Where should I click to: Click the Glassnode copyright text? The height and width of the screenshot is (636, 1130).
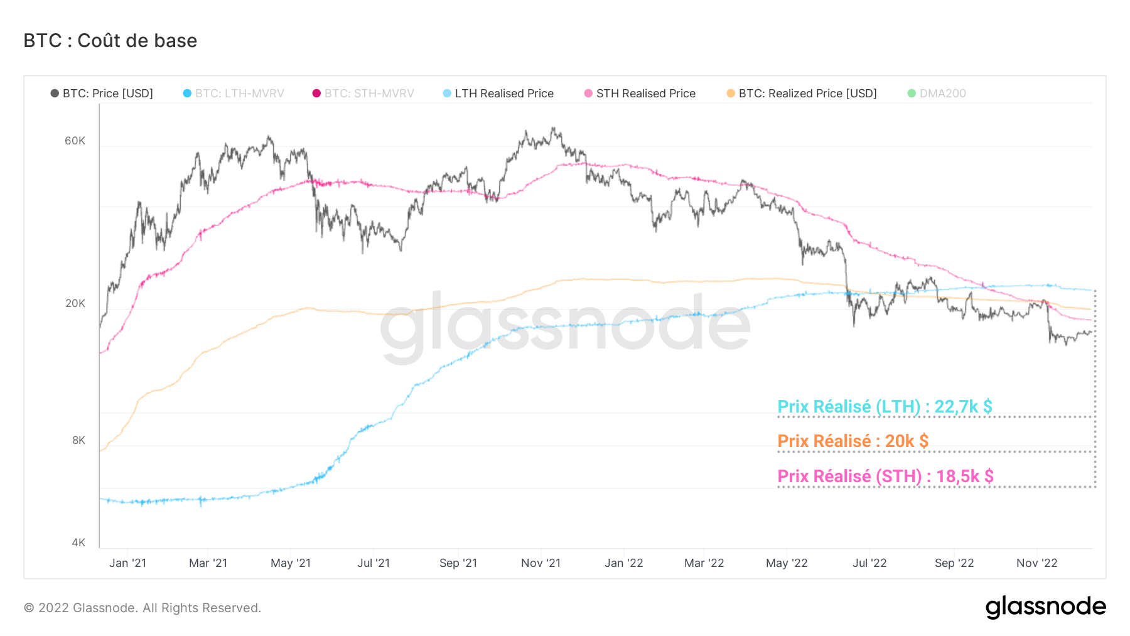(x=143, y=608)
